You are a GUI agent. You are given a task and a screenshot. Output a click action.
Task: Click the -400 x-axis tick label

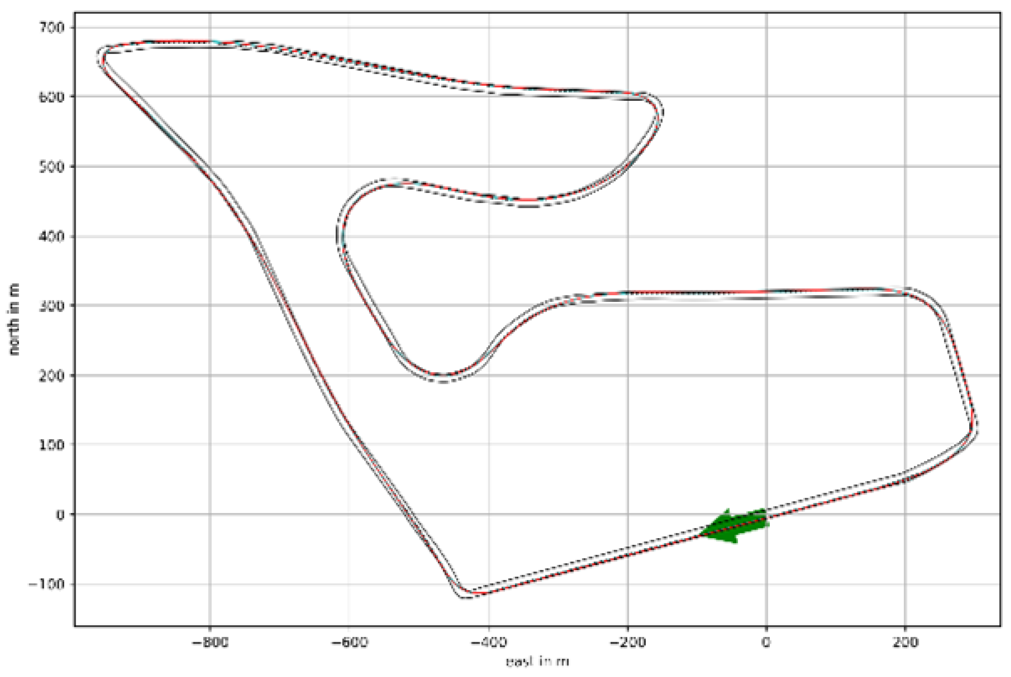pyautogui.click(x=488, y=643)
